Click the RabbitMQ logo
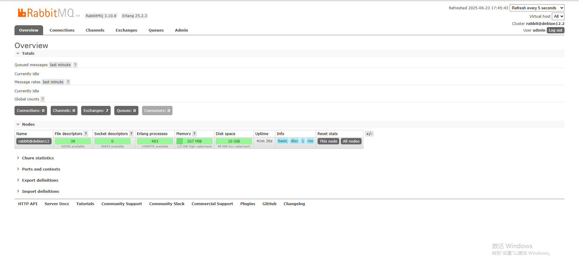 (48, 13)
